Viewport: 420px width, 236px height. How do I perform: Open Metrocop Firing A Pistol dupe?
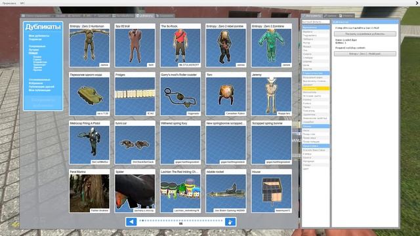[x=89, y=143]
